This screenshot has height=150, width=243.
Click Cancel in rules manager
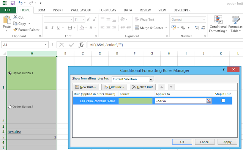[x=205, y=142]
